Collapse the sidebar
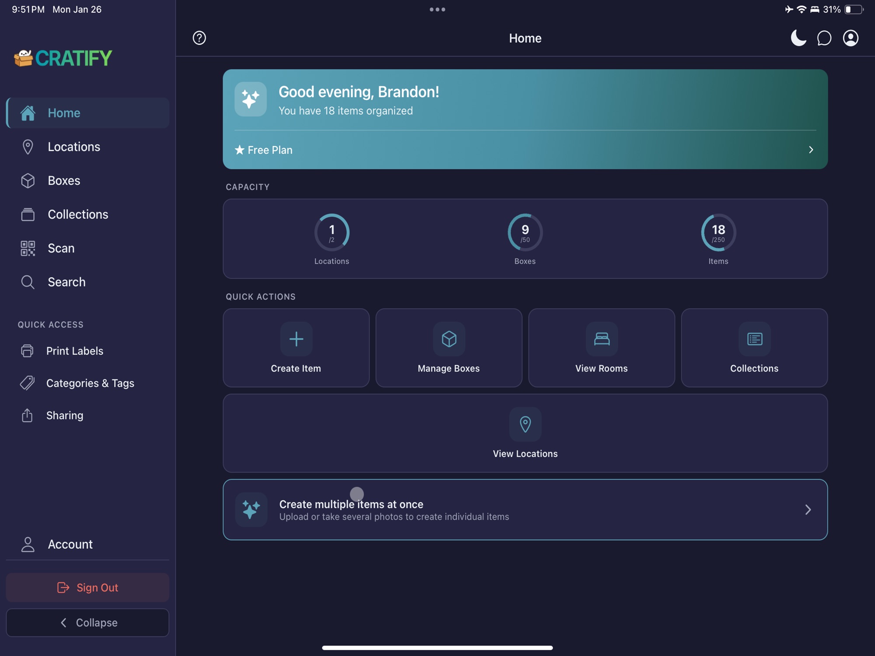The image size is (875, 656). (87, 622)
